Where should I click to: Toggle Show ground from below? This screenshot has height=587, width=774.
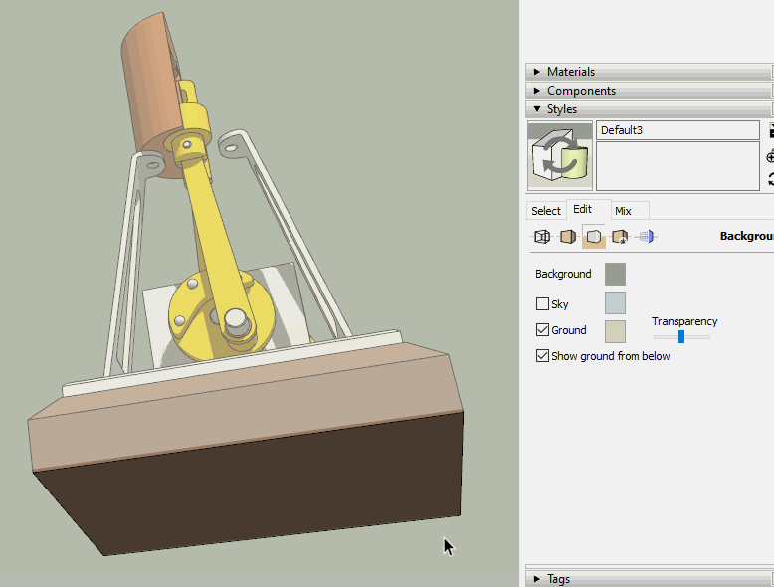[x=542, y=356]
